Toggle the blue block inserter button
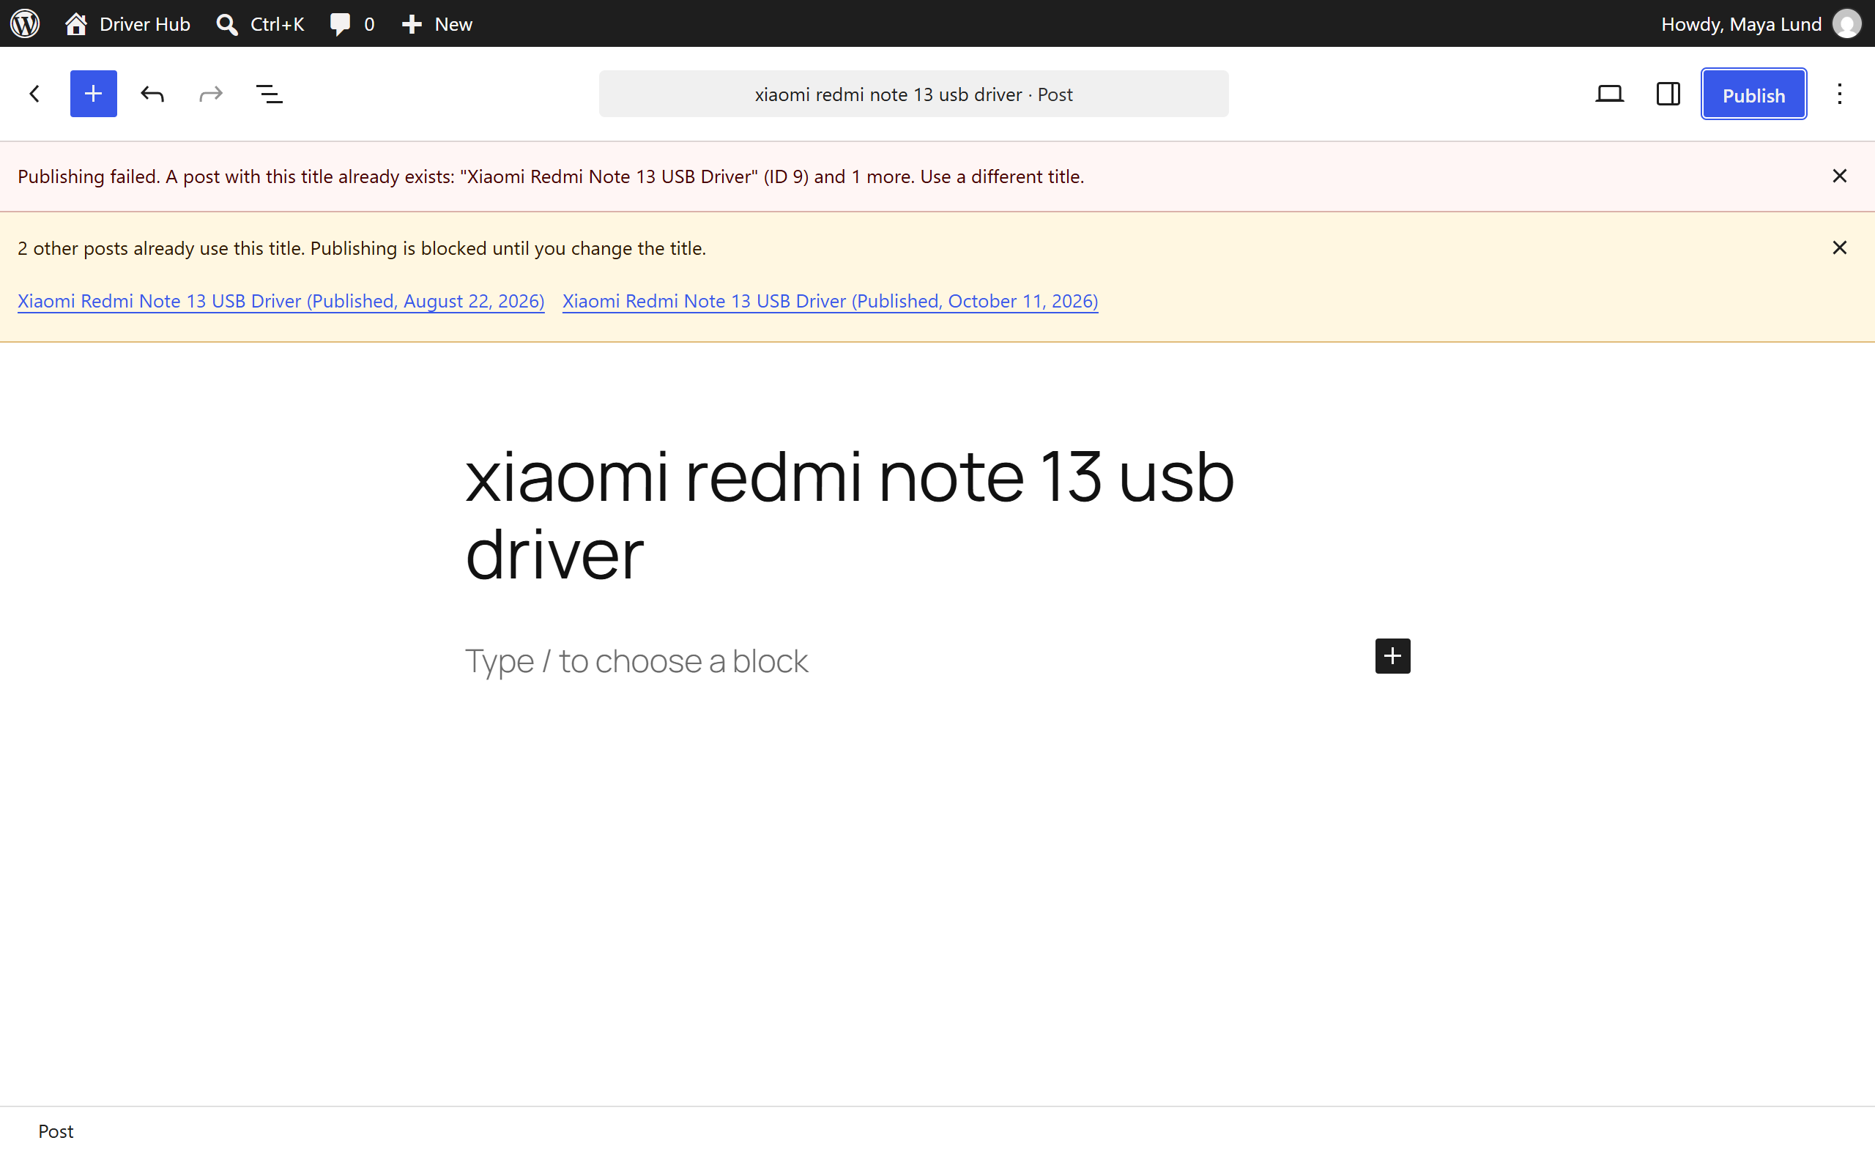The height and width of the screenshot is (1154, 1875). (x=93, y=94)
